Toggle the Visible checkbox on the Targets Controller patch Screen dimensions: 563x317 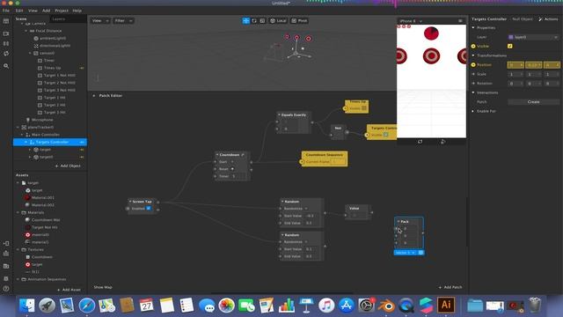tap(385, 135)
